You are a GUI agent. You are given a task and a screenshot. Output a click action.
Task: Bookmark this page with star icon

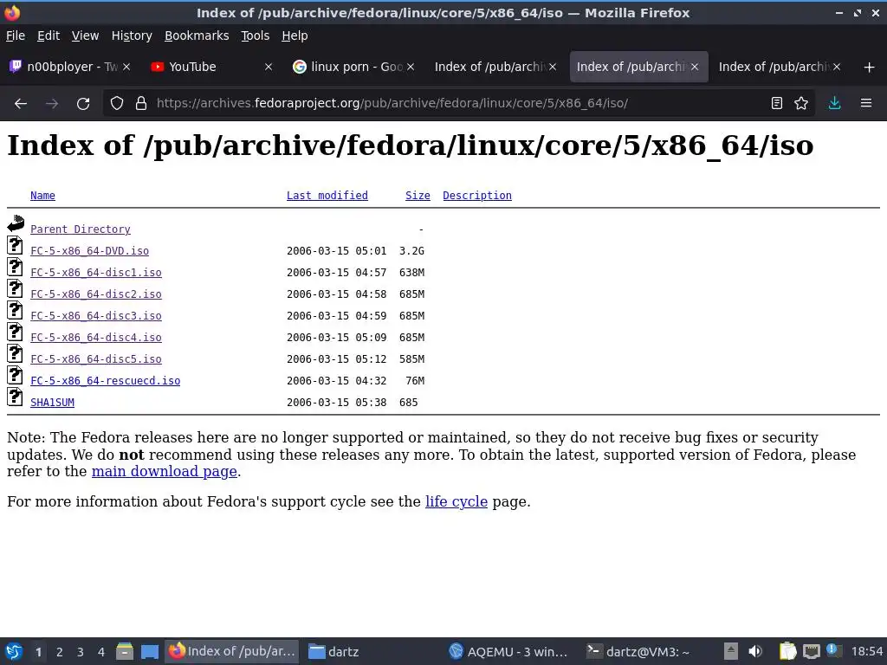point(801,104)
